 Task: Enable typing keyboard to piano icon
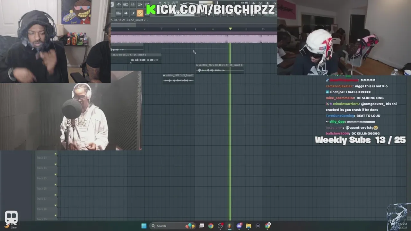point(119,13)
